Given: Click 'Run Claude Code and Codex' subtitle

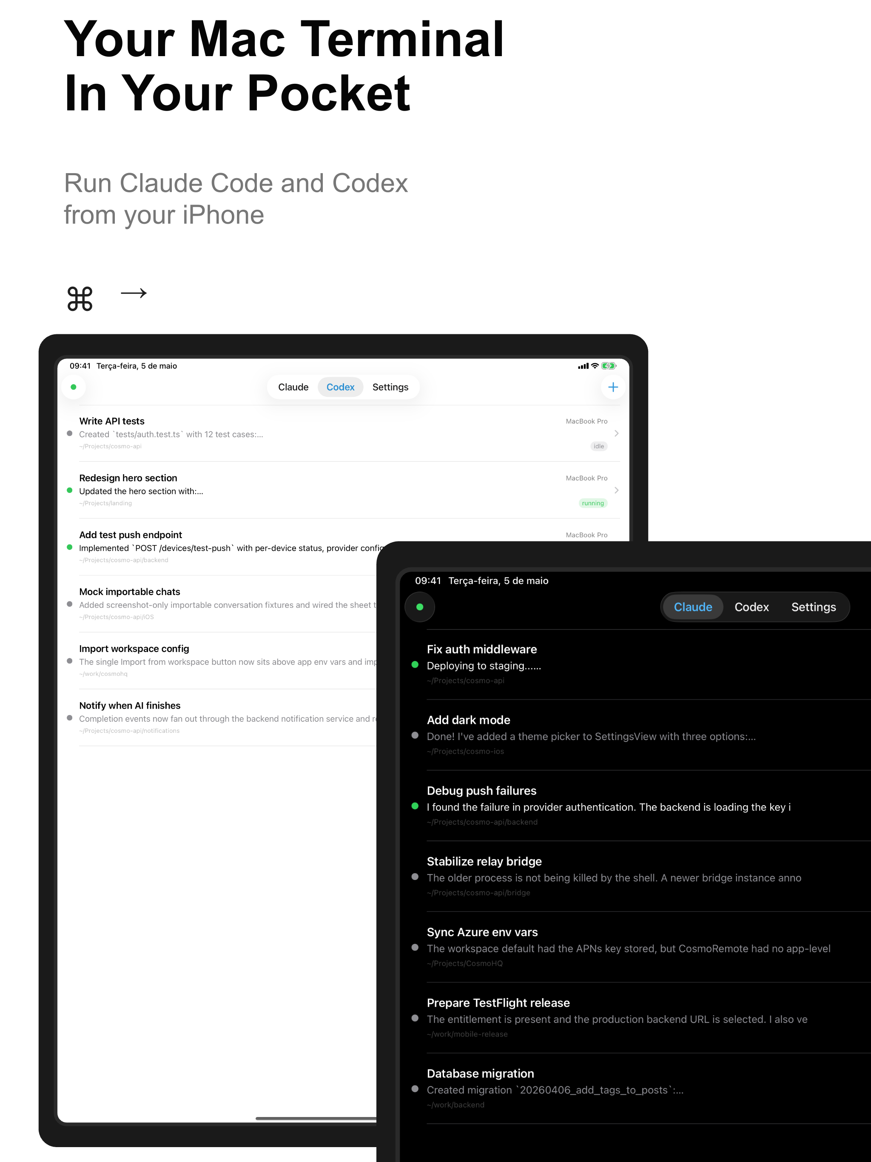Looking at the screenshot, I should [x=236, y=183].
